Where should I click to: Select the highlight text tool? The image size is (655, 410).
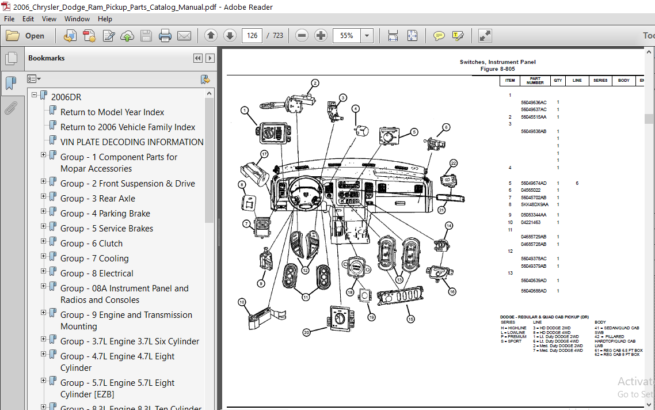pyautogui.click(x=458, y=36)
